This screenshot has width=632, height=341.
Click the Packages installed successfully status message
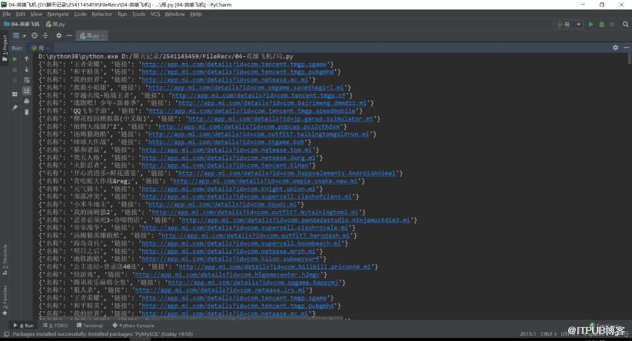[103, 334]
